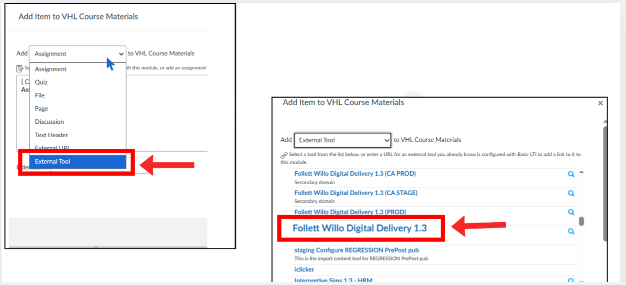Screen dimensions: 626x285
Task: Click import content tool description for REGRESSION
Action: 361,259
